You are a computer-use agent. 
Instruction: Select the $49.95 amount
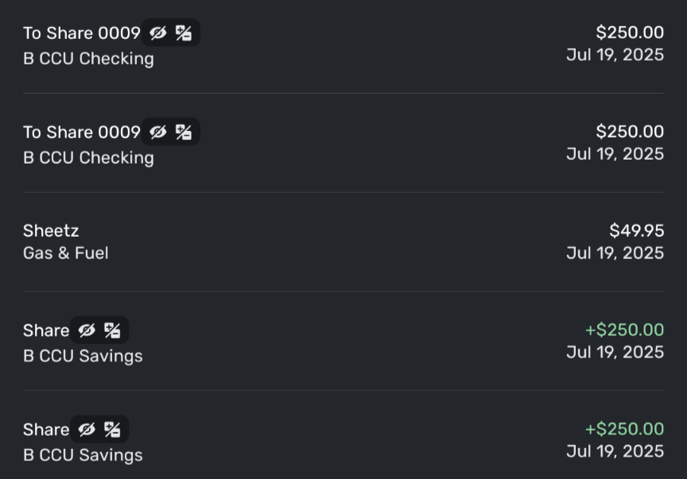click(637, 230)
